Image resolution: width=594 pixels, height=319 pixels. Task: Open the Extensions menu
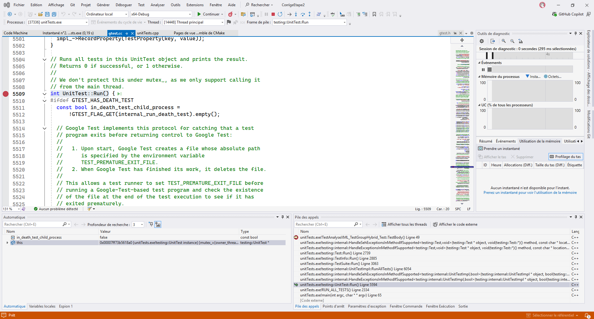[195, 5]
